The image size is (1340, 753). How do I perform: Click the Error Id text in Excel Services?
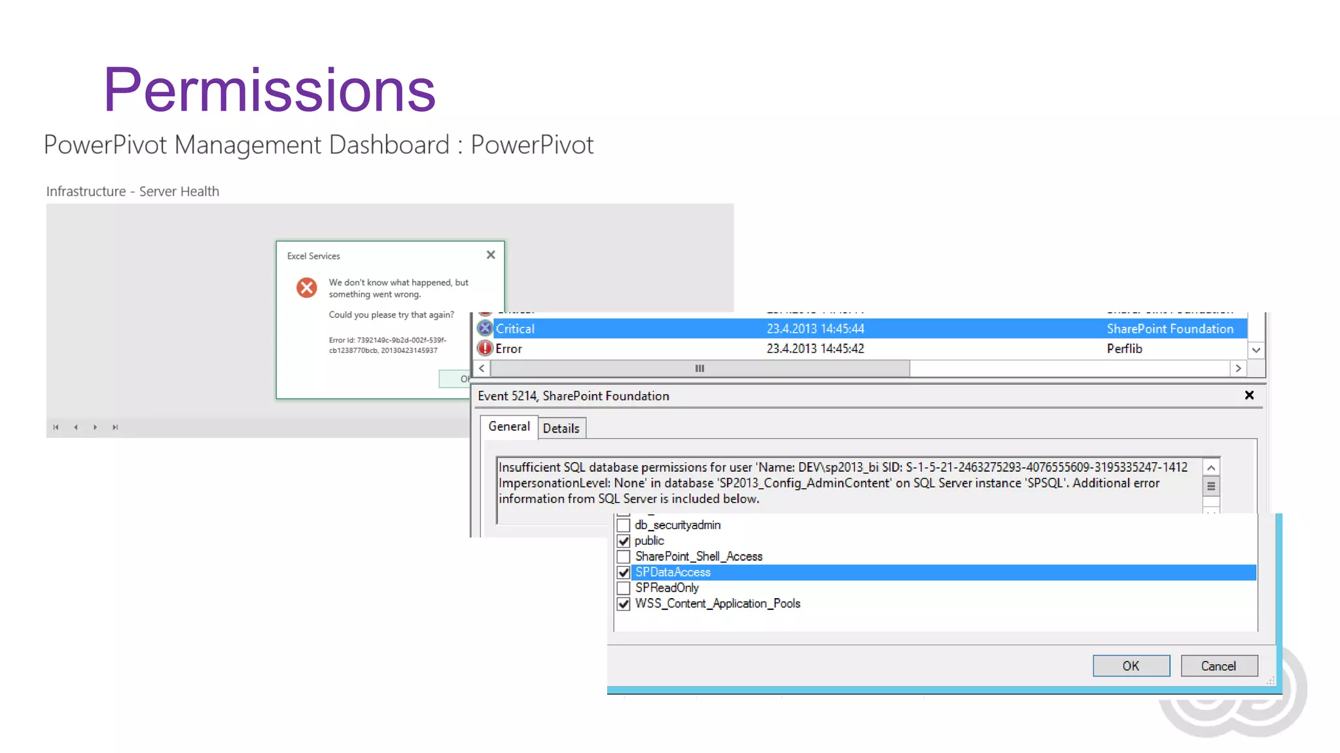pyautogui.click(x=387, y=345)
